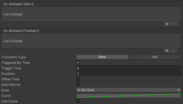Click the Ease label

(x=5, y=90)
